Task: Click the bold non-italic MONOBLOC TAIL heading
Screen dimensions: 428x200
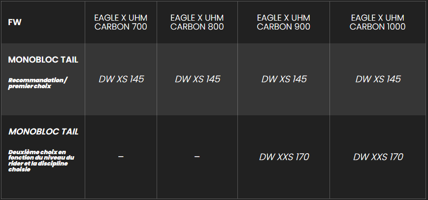Action: point(43,60)
